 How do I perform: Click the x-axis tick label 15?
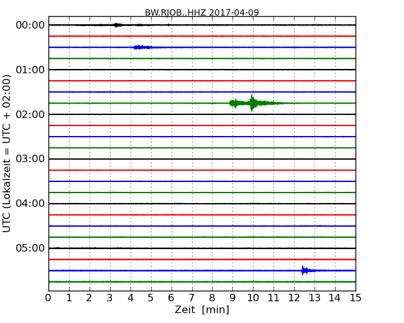pyautogui.click(x=356, y=298)
